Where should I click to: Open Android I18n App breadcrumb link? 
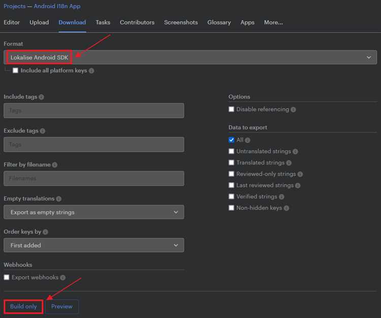(x=57, y=6)
